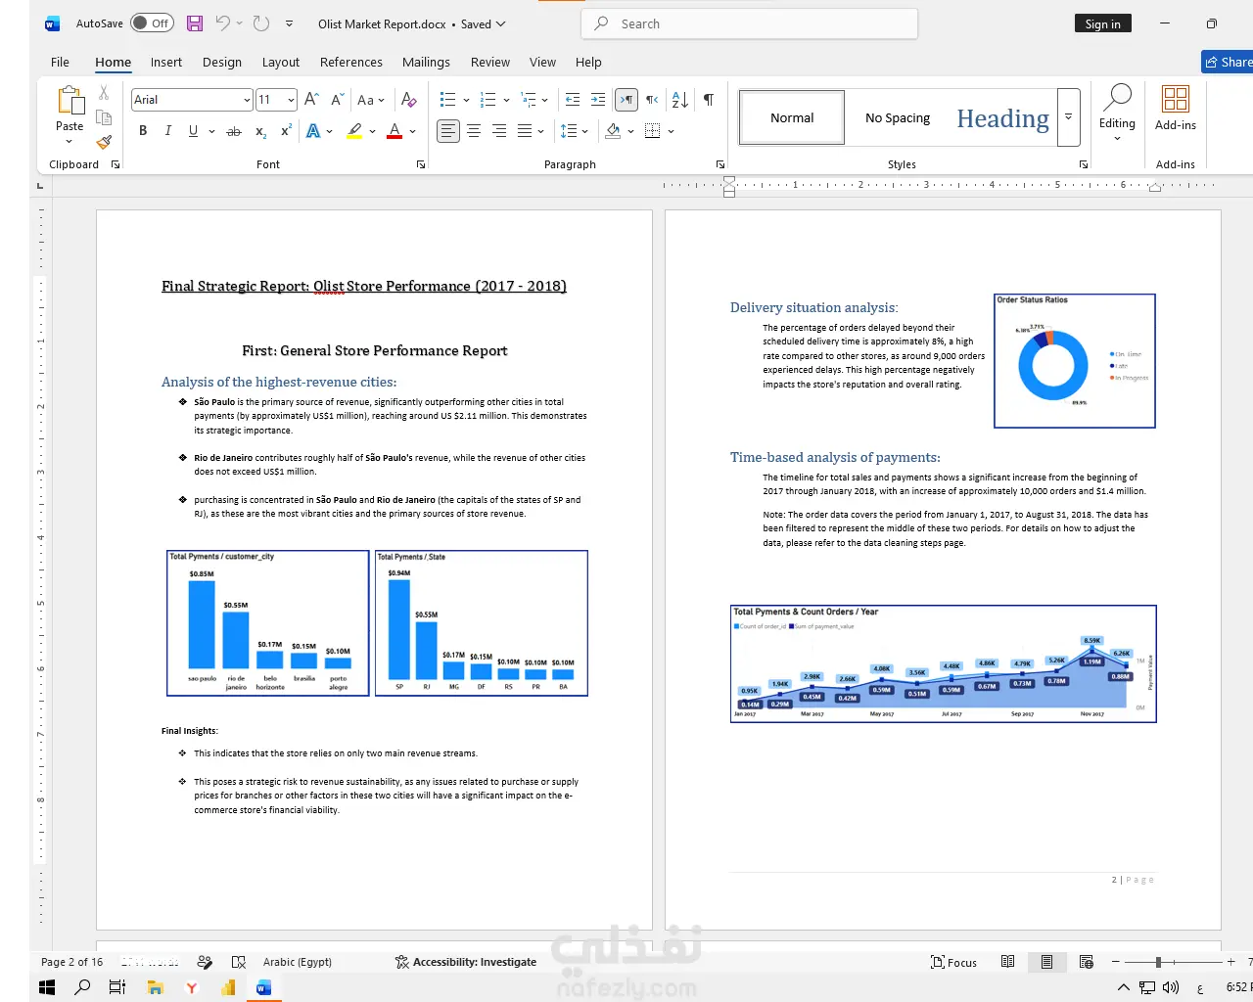This screenshot has height=1002, width=1253.
Task: Click the Sign in button
Action: [1102, 23]
